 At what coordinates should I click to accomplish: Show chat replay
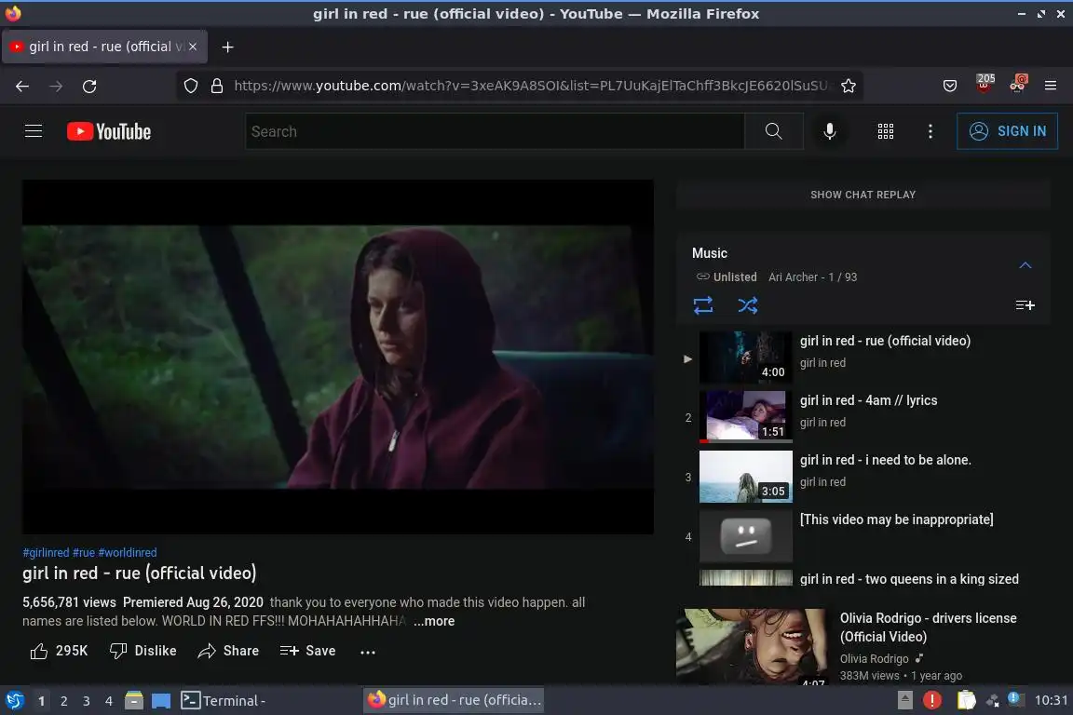click(862, 195)
